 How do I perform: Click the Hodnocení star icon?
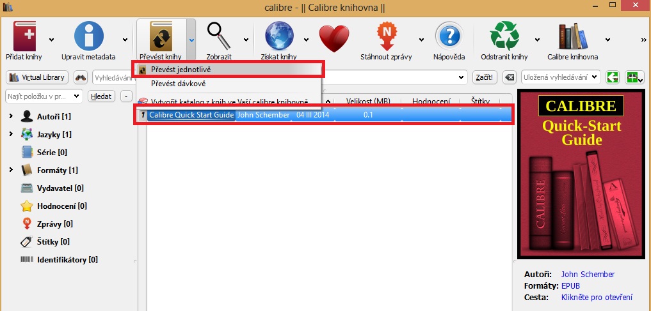[27, 206]
